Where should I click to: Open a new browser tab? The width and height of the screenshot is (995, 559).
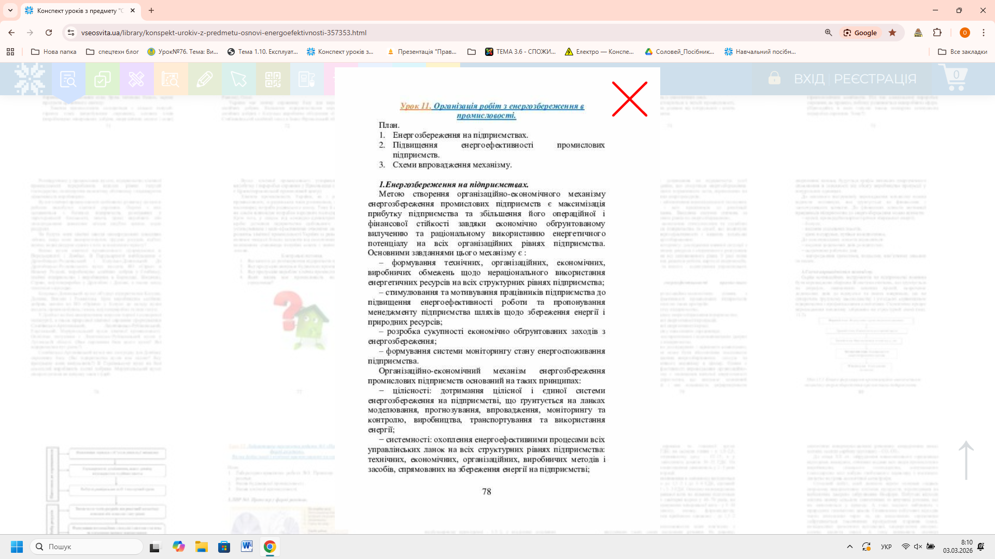[151, 10]
